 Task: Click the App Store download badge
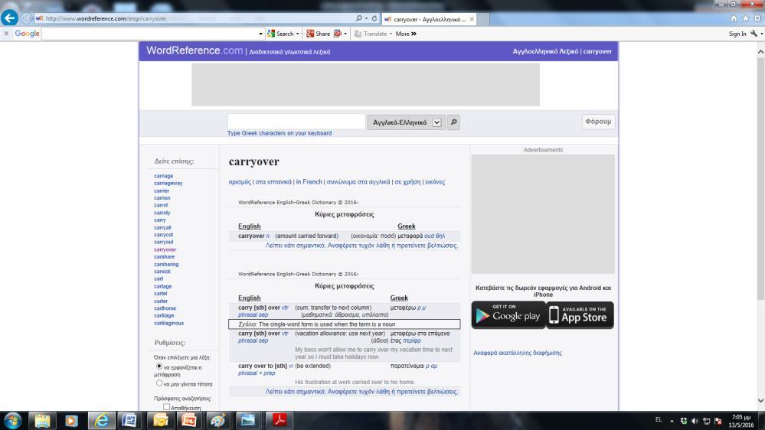point(580,315)
